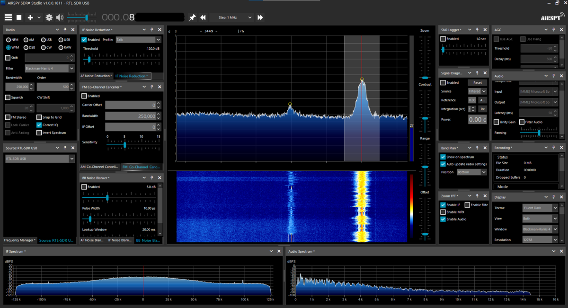The height and width of the screenshot is (308, 568).
Task: Close the IF Spectrum panel
Action: coord(279,251)
